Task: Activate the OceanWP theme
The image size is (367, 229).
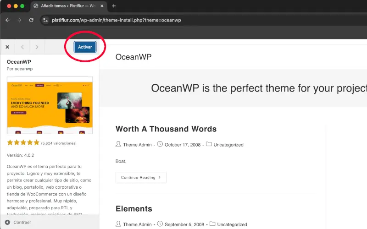Action: (x=85, y=47)
